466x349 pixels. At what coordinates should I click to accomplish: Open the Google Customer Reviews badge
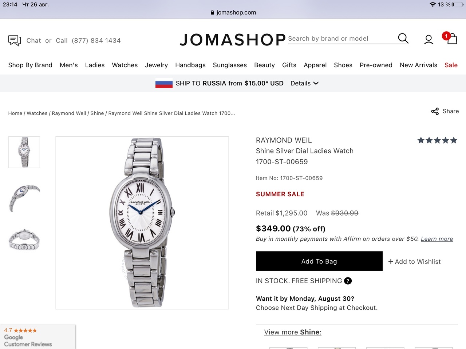(28, 337)
